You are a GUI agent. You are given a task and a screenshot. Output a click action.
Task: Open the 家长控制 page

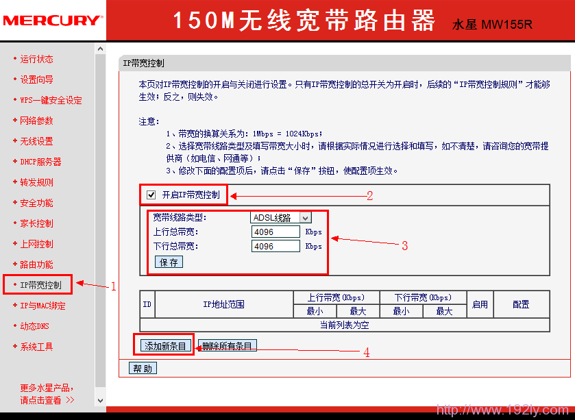[36, 223]
